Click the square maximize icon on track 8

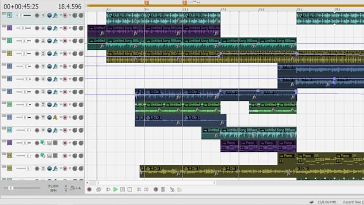tap(43, 79)
